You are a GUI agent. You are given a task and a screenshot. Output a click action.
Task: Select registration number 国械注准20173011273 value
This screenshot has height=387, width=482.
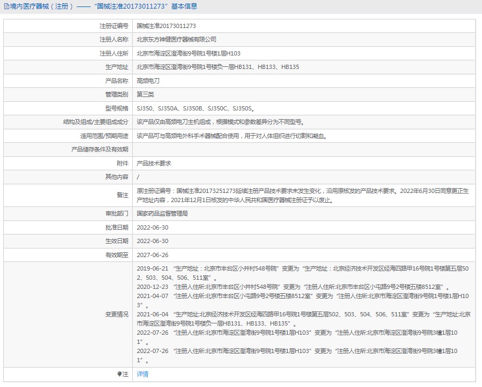pyautogui.click(x=166, y=26)
